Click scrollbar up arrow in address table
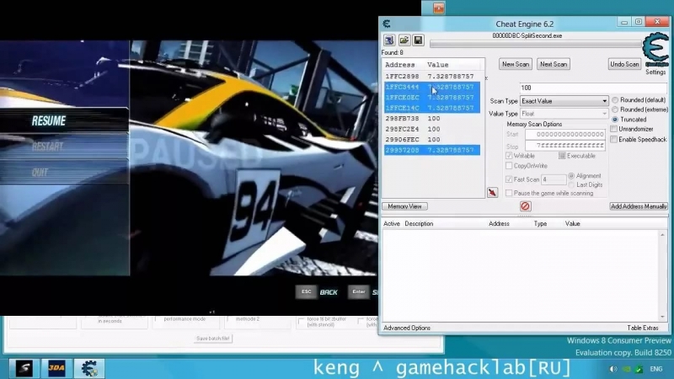Screen dimensions: 674x379 pyautogui.click(x=662, y=235)
